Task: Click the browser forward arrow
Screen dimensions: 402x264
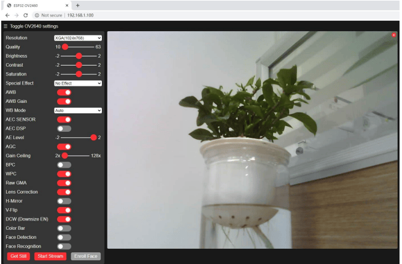Action: tap(17, 15)
